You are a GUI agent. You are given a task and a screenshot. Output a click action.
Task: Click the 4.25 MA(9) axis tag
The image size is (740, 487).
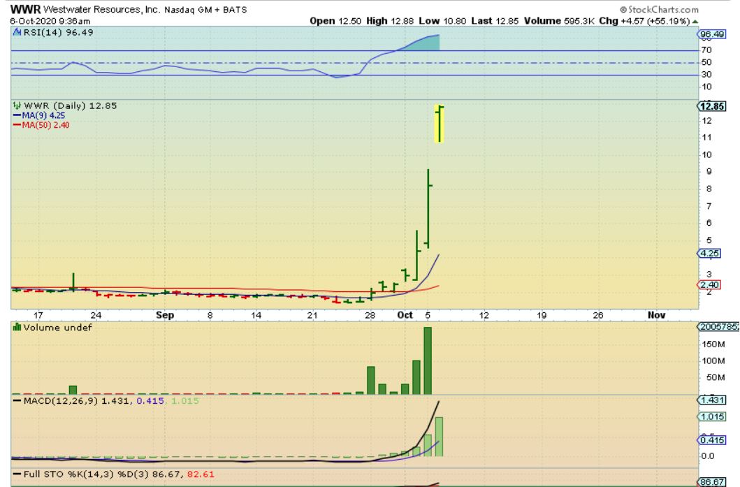710,254
